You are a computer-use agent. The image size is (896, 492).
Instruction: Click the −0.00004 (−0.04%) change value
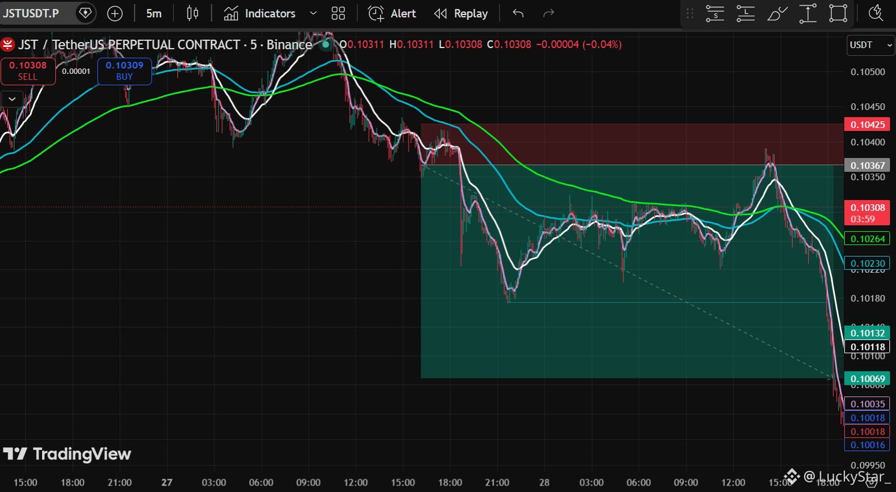(x=579, y=44)
